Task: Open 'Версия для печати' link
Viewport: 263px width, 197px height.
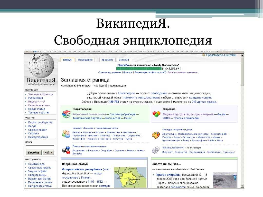Action: (x=40, y=179)
